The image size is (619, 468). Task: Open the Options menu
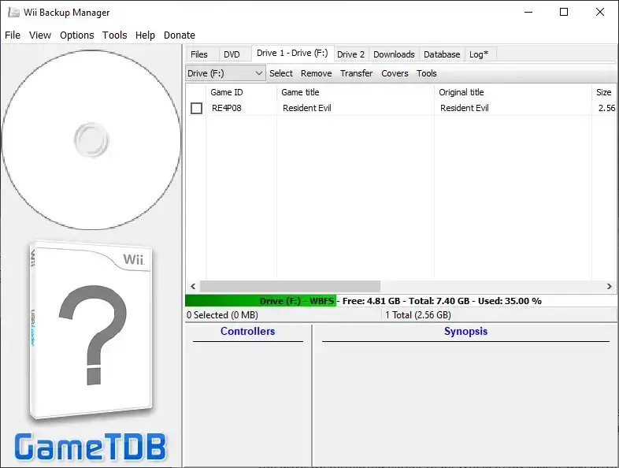pyautogui.click(x=77, y=35)
